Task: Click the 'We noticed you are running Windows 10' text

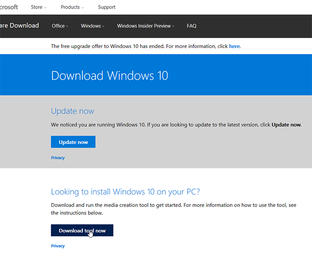Action: click(176, 125)
